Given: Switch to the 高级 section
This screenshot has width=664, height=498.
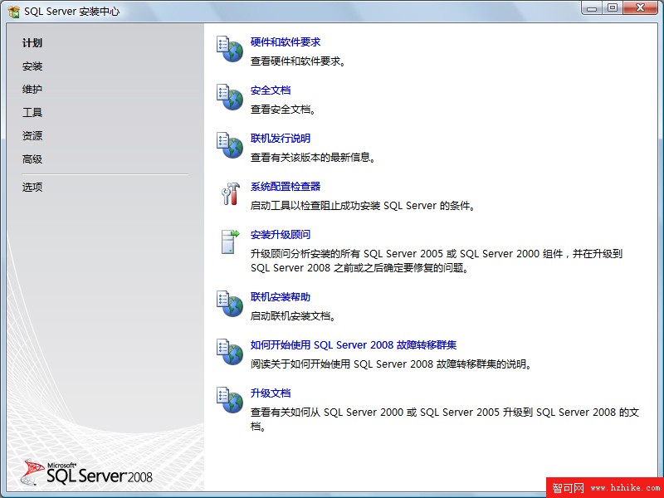Looking at the screenshot, I should tap(32, 159).
